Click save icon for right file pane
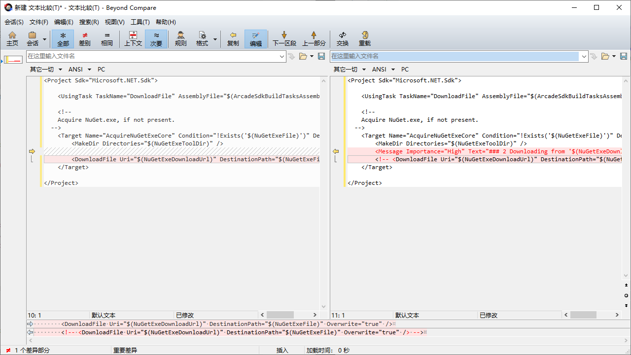The height and width of the screenshot is (355, 631). pyautogui.click(x=624, y=56)
